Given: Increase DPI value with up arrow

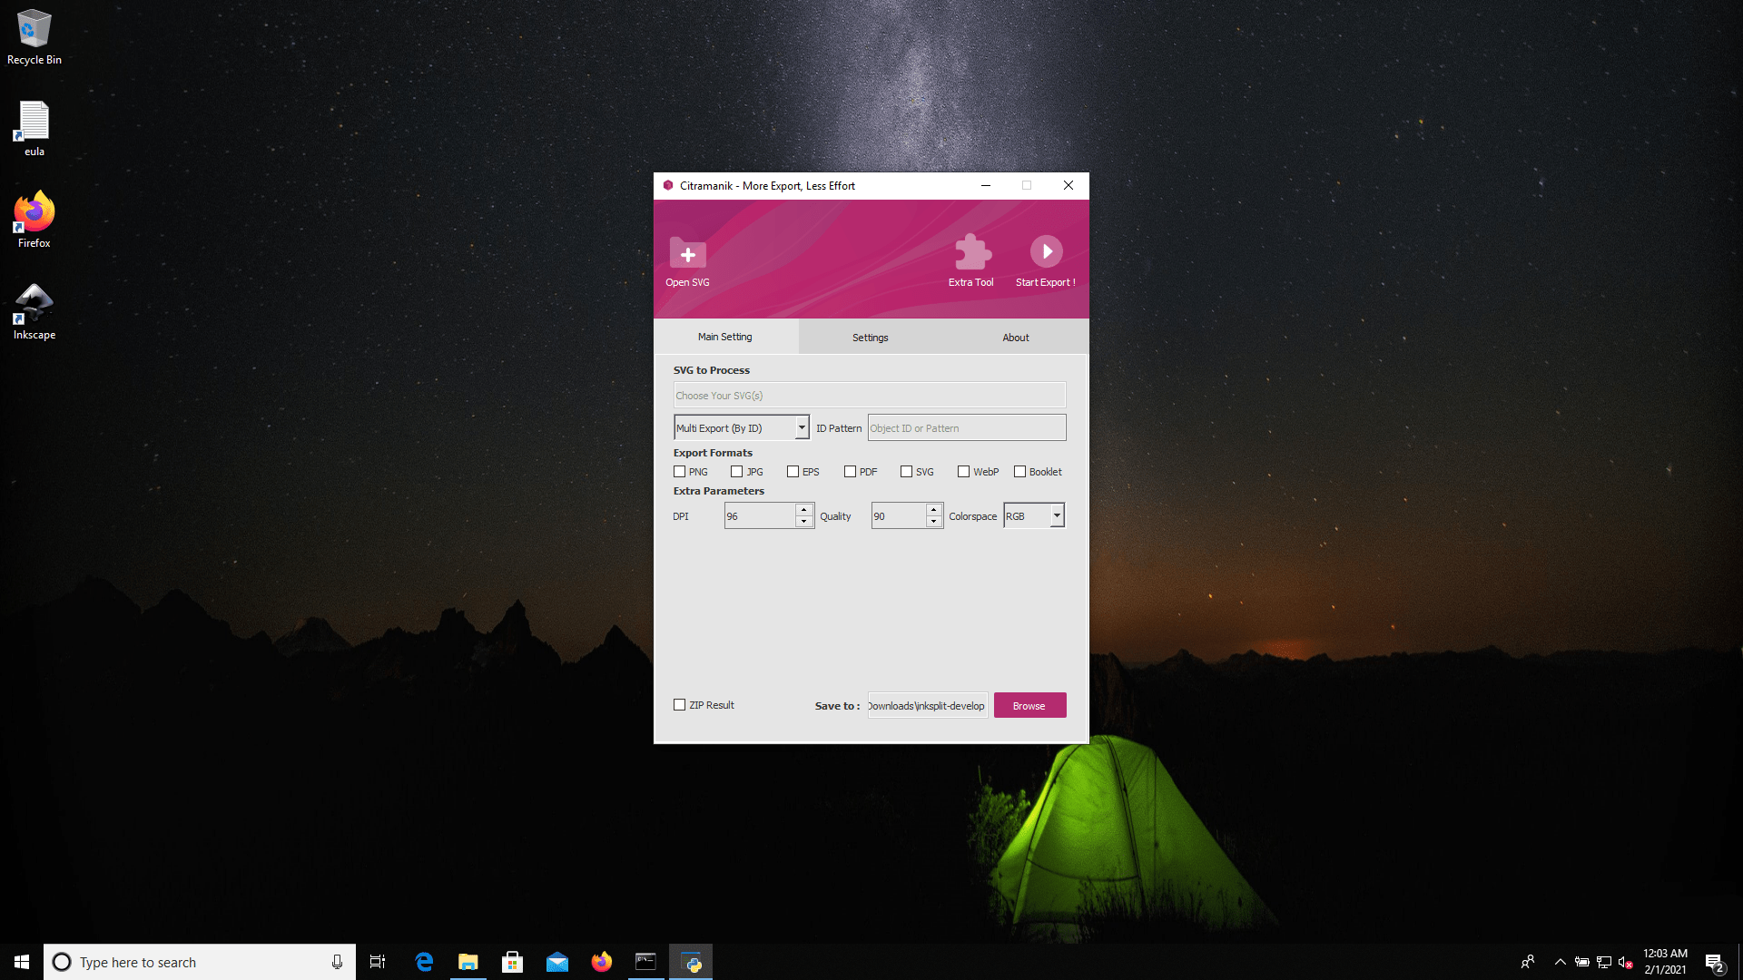Looking at the screenshot, I should [x=803, y=510].
